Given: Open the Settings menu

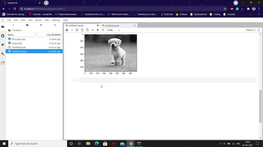Looking at the screenshot, I should pos(56,20).
